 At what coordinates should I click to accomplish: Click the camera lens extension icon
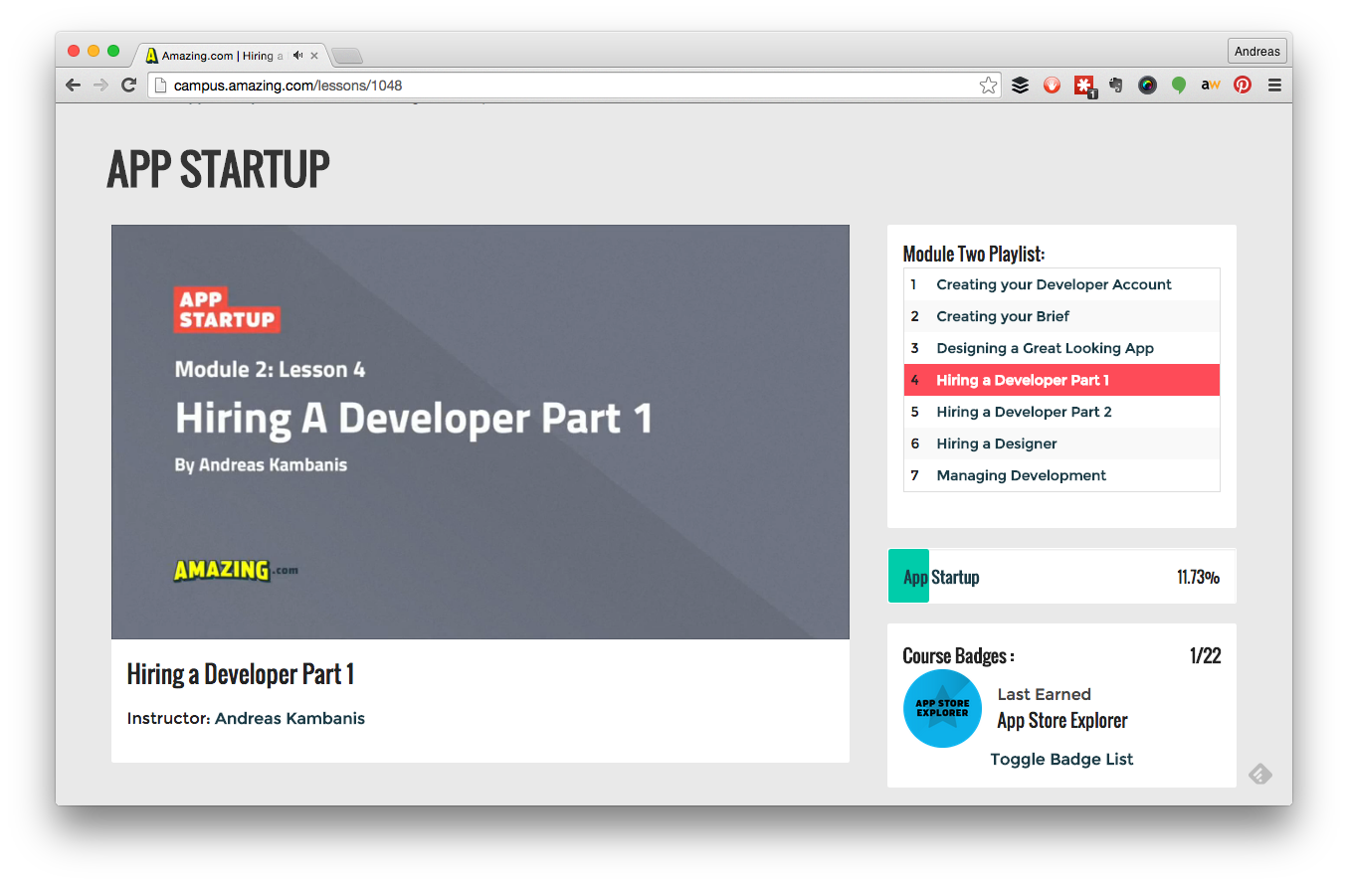click(x=1147, y=85)
